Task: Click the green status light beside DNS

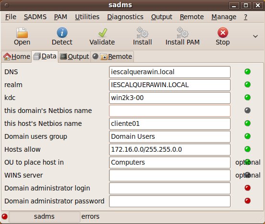Action: pyautogui.click(x=247, y=72)
